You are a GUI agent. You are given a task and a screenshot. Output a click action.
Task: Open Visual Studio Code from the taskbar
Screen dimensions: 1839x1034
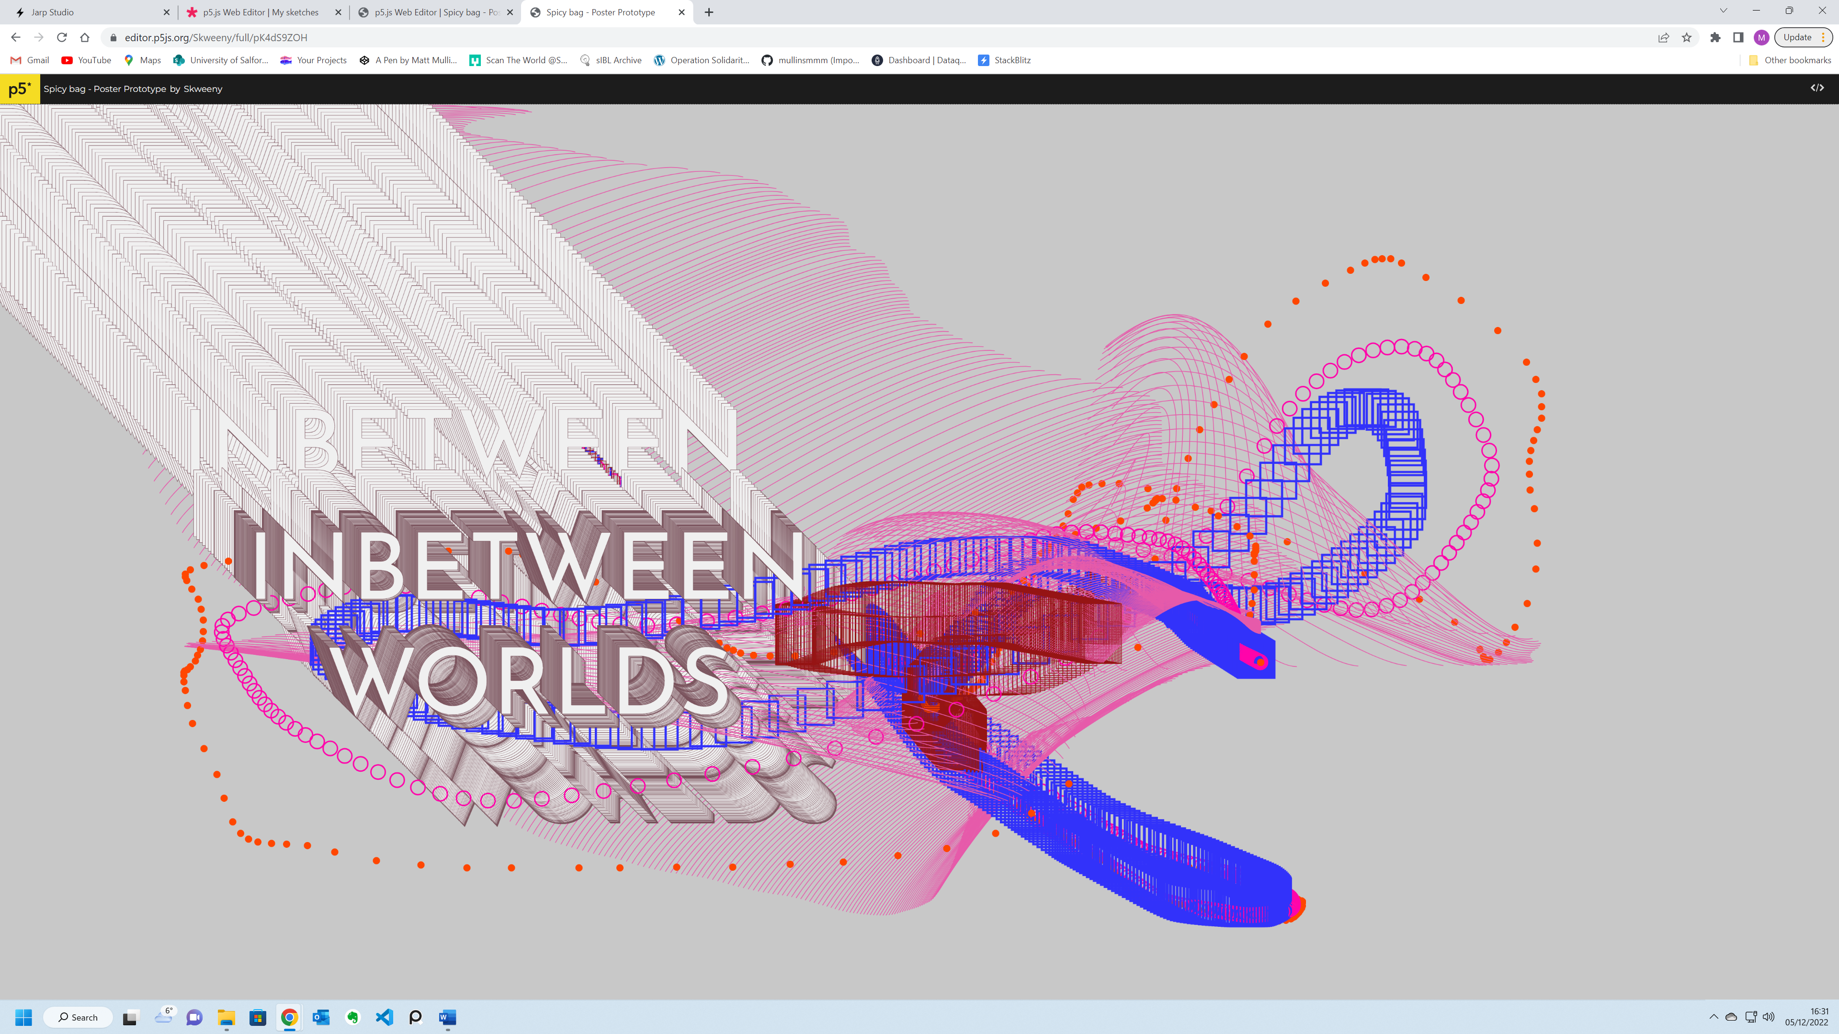click(x=384, y=1017)
